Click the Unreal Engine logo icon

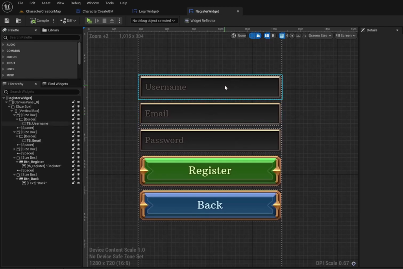tap(7, 7)
